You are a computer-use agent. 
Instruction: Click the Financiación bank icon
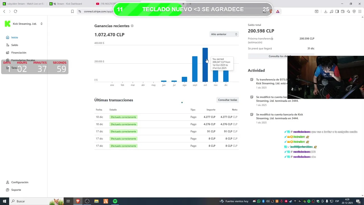[x=8, y=53]
